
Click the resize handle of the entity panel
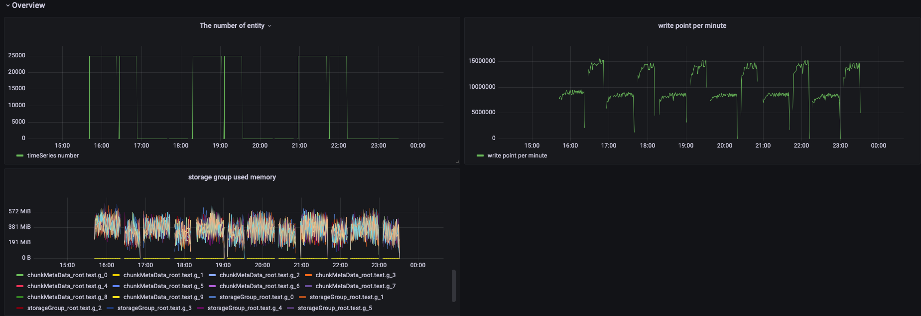457,161
